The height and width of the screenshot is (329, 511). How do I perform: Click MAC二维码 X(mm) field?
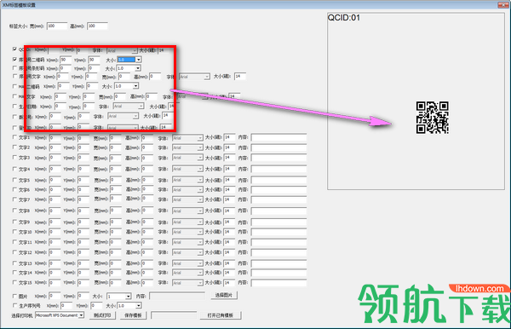tap(64, 86)
